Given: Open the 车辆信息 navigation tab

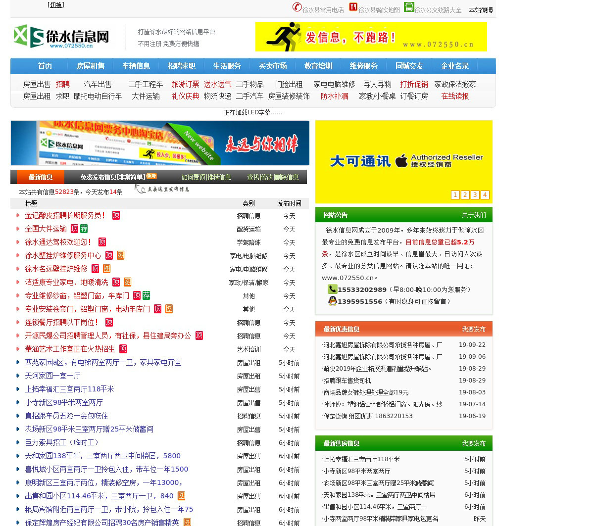Looking at the screenshot, I should (136, 66).
